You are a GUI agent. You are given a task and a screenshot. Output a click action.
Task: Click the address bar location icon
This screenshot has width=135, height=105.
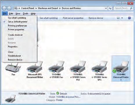tap(16, 8)
